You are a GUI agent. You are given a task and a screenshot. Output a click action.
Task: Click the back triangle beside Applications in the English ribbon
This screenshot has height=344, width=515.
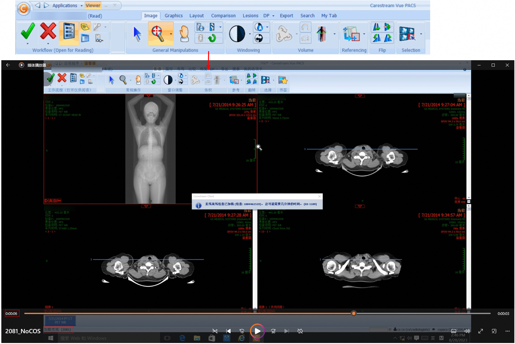(x=37, y=5)
